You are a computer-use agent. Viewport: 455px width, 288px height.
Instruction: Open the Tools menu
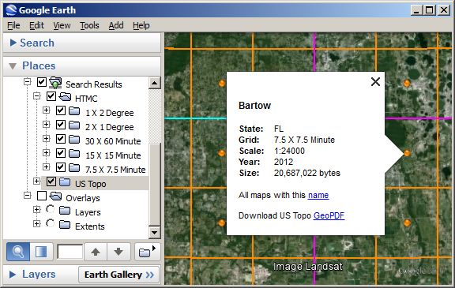coord(89,25)
